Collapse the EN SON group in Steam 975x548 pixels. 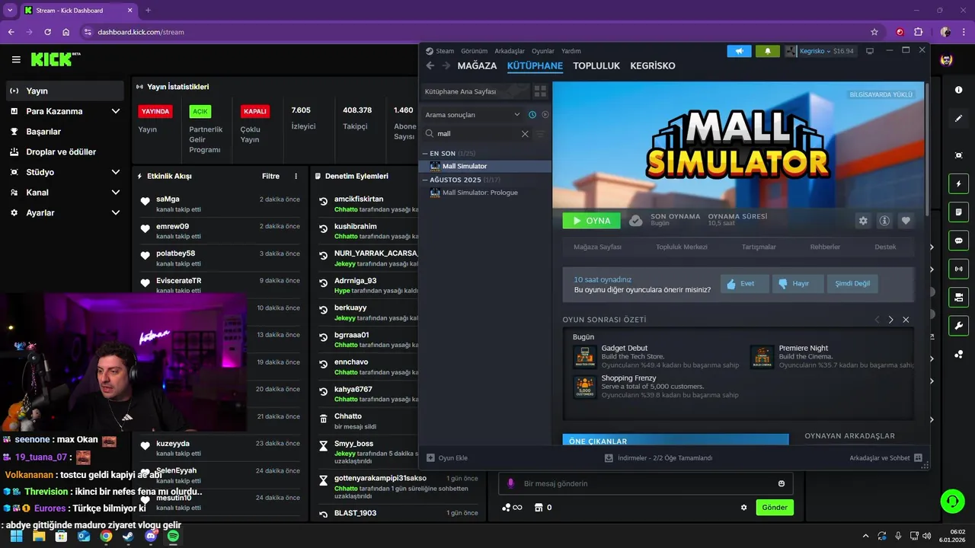(x=426, y=154)
